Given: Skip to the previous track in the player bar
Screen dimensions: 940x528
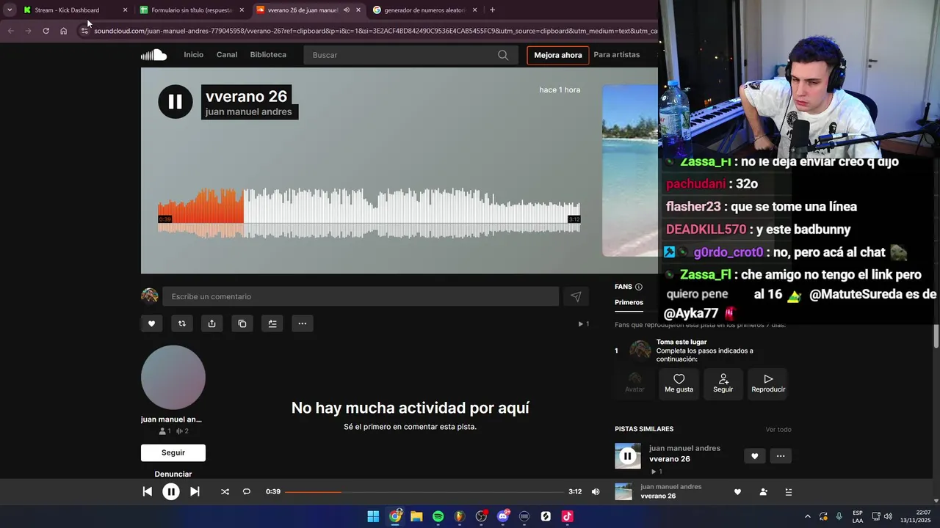Looking at the screenshot, I should pos(147,492).
